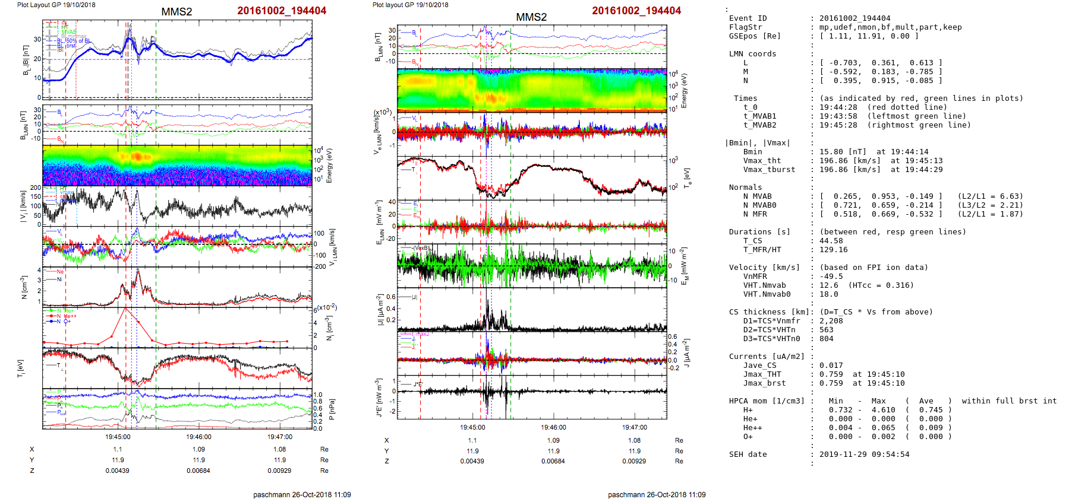The image size is (1072, 499).
Task: Click the Jmax_THT label
Action: click(x=762, y=374)
